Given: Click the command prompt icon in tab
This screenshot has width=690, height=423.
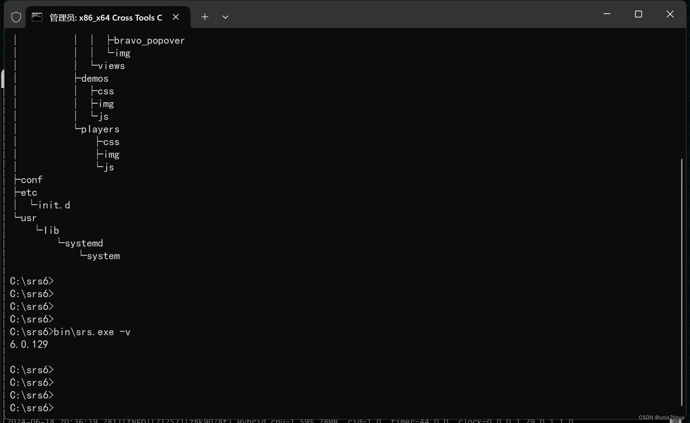Looking at the screenshot, I should (x=37, y=17).
